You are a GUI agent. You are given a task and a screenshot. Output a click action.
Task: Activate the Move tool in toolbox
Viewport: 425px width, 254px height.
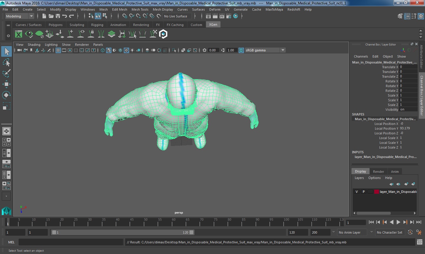[x=6, y=84]
